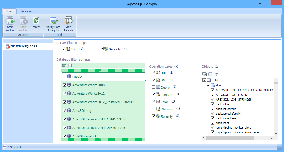Toggle the server filter Security checkbox
This screenshot has height=152, width=284.
pos(102,49)
